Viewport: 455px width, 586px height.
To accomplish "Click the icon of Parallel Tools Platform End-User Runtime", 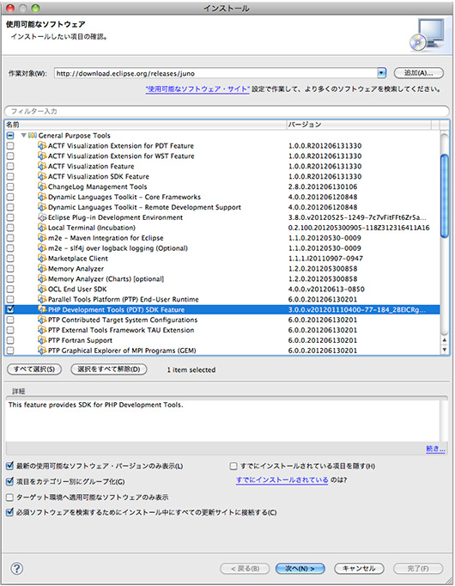I will [x=42, y=299].
